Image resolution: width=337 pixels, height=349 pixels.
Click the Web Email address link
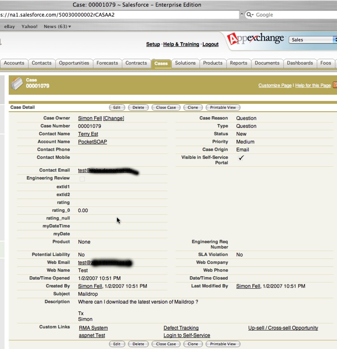105,263
